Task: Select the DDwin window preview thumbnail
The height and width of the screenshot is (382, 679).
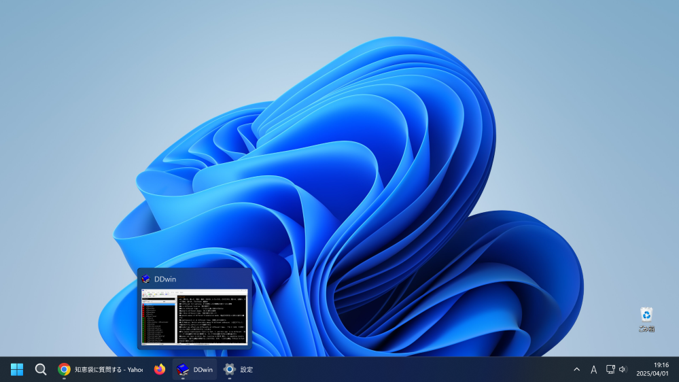Action: point(194,317)
